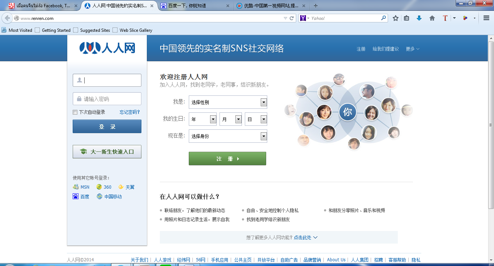Click the 点击此处 link
This screenshot has height=266, width=494.
click(x=303, y=237)
